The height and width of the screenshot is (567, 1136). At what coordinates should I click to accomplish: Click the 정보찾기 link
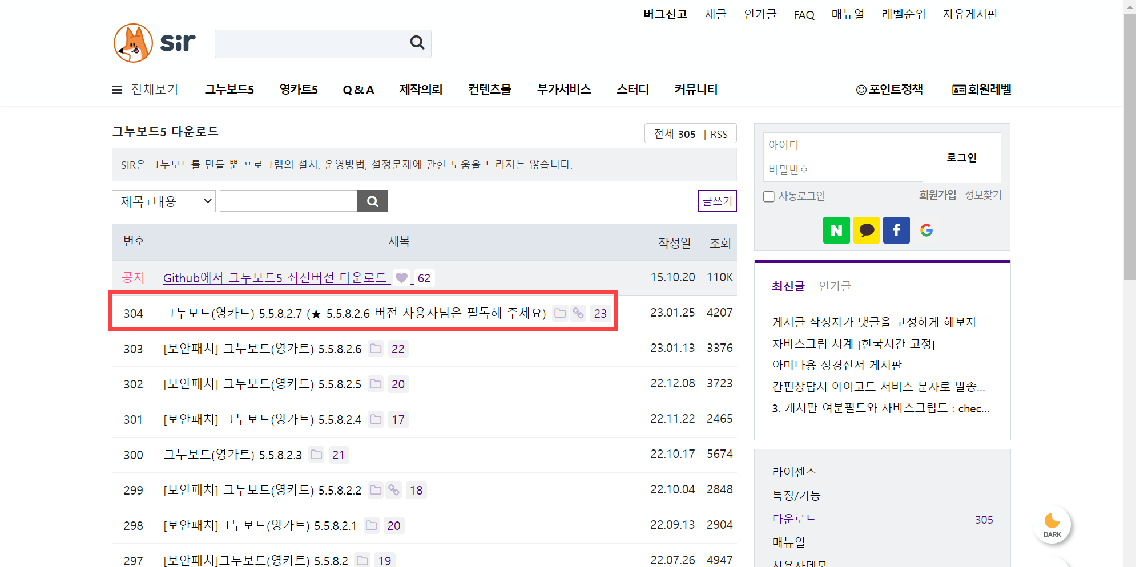coord(983,195)
